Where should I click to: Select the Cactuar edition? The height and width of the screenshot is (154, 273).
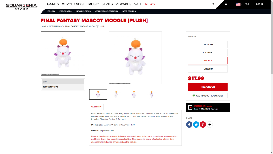(x=208, y=53)
